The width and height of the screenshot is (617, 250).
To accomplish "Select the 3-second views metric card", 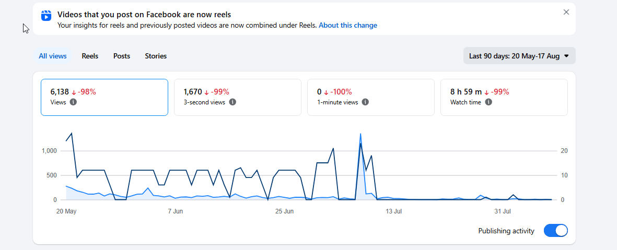I will click(x=238, y=98).
